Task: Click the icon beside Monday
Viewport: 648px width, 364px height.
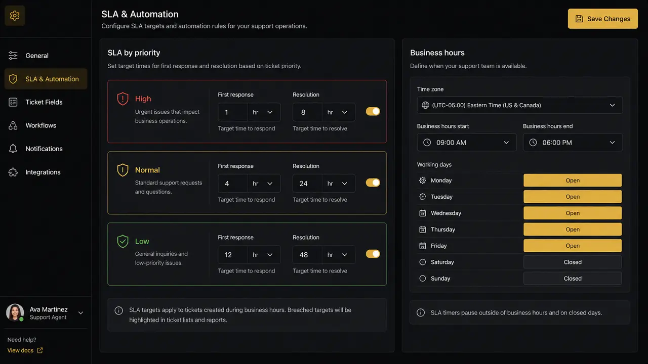Action: coord(423,180)
